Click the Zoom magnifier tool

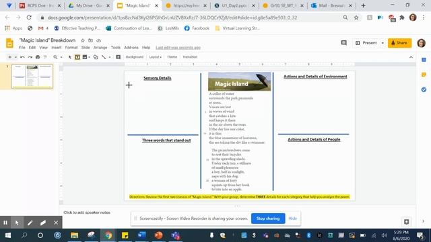pos(55,57)
